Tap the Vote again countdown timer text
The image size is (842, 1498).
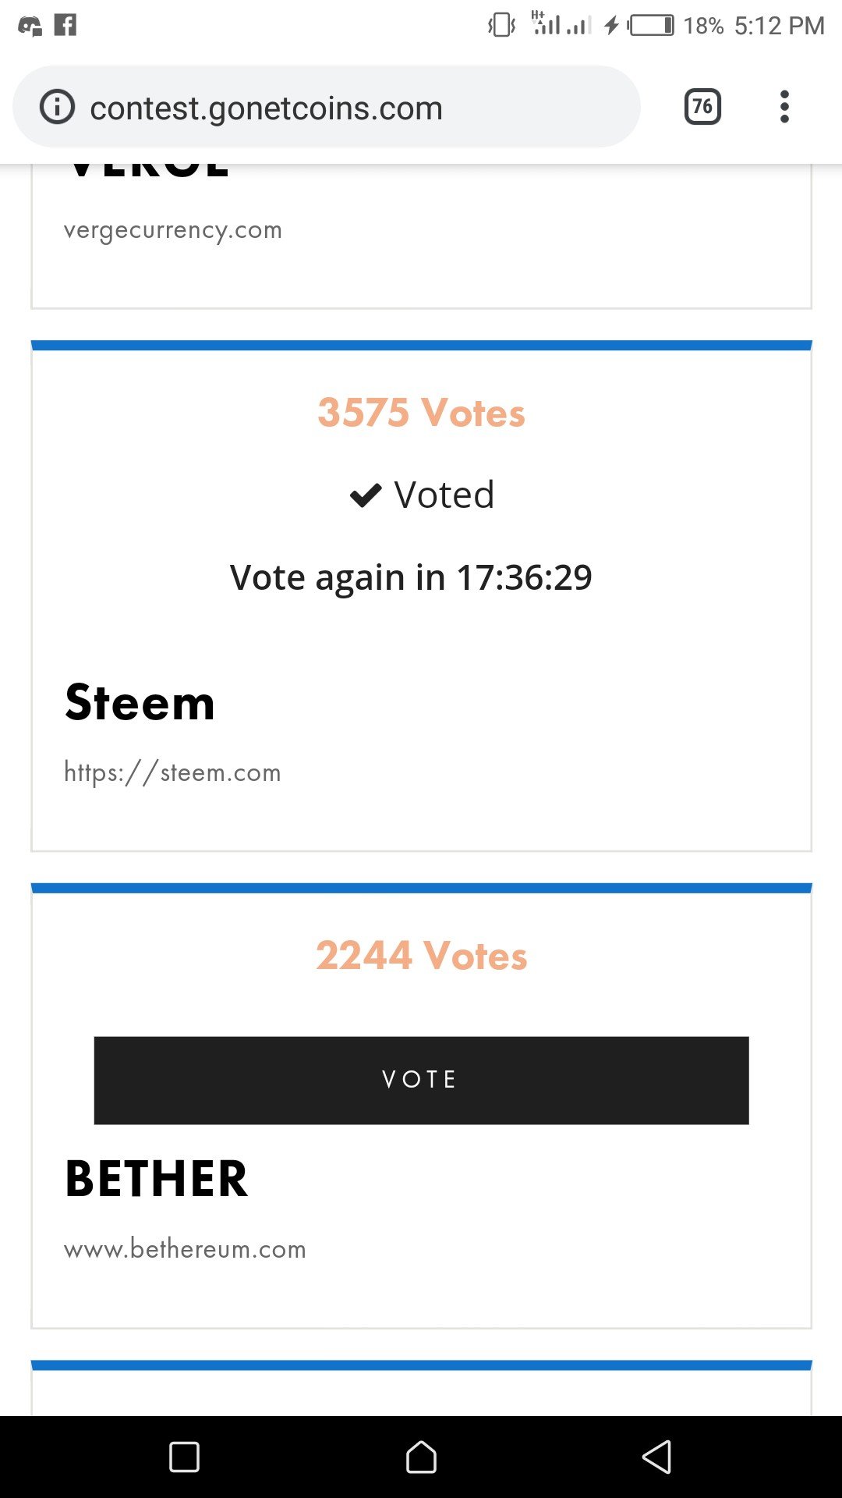pos(411,577)
